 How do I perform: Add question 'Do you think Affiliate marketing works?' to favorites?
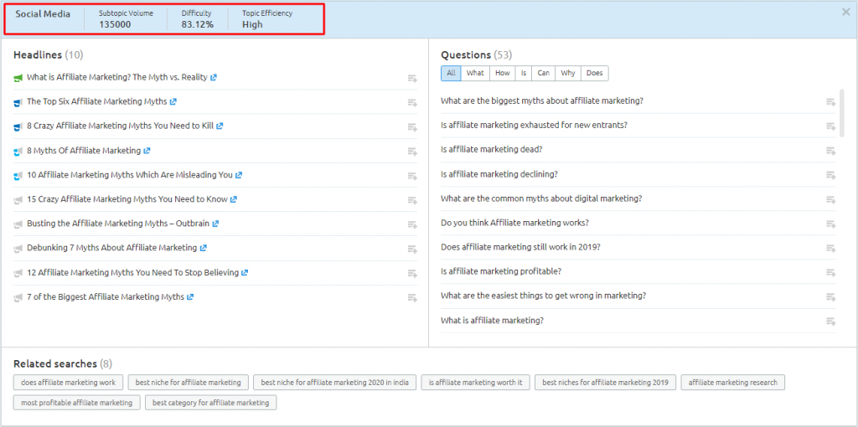pyautogui.click(x=830, y=224)
